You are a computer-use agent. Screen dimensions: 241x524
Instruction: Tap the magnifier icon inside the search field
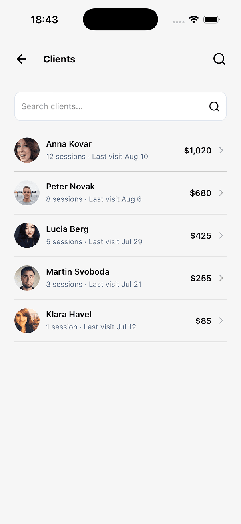click(215, 106)
